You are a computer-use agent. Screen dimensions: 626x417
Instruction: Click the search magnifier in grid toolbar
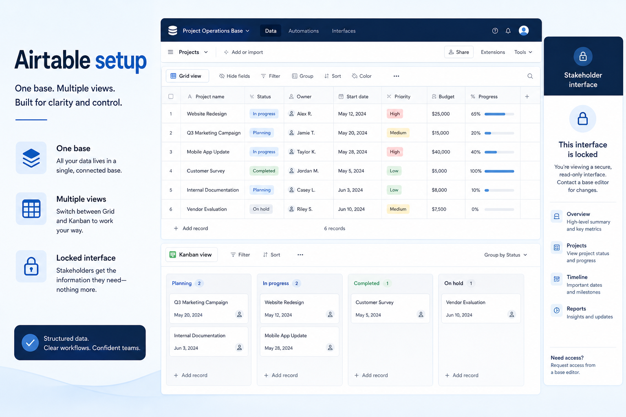tap(530, 76)
